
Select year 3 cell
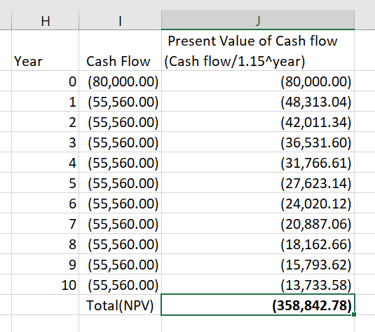pos(45,142)
